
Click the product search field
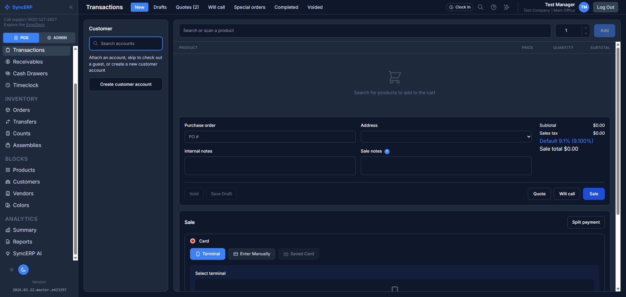point(365,30)
